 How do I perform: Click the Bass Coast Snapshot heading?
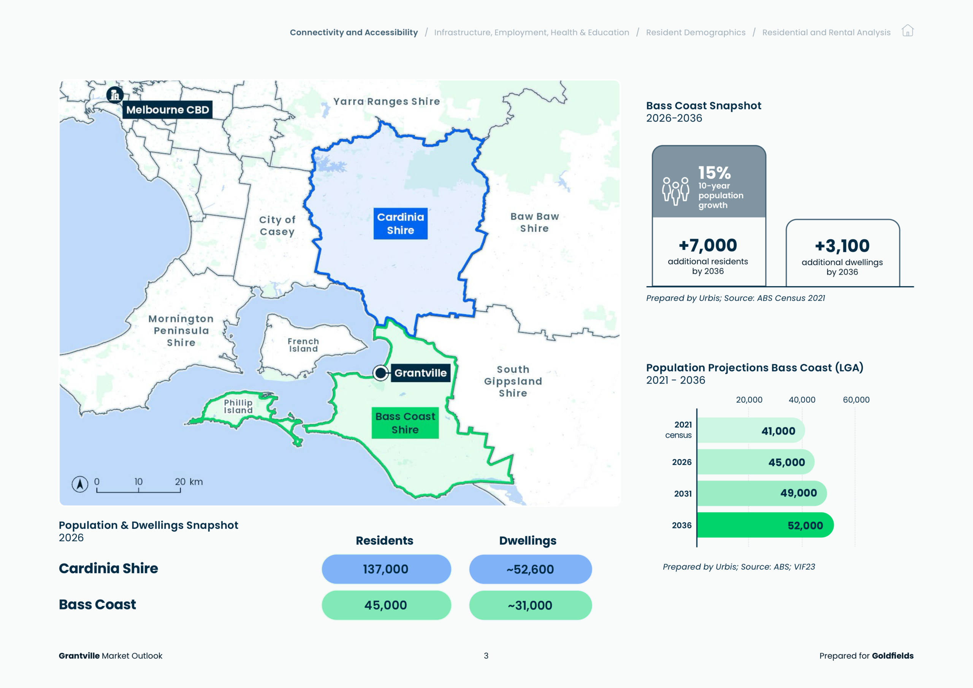pos(704,106)
